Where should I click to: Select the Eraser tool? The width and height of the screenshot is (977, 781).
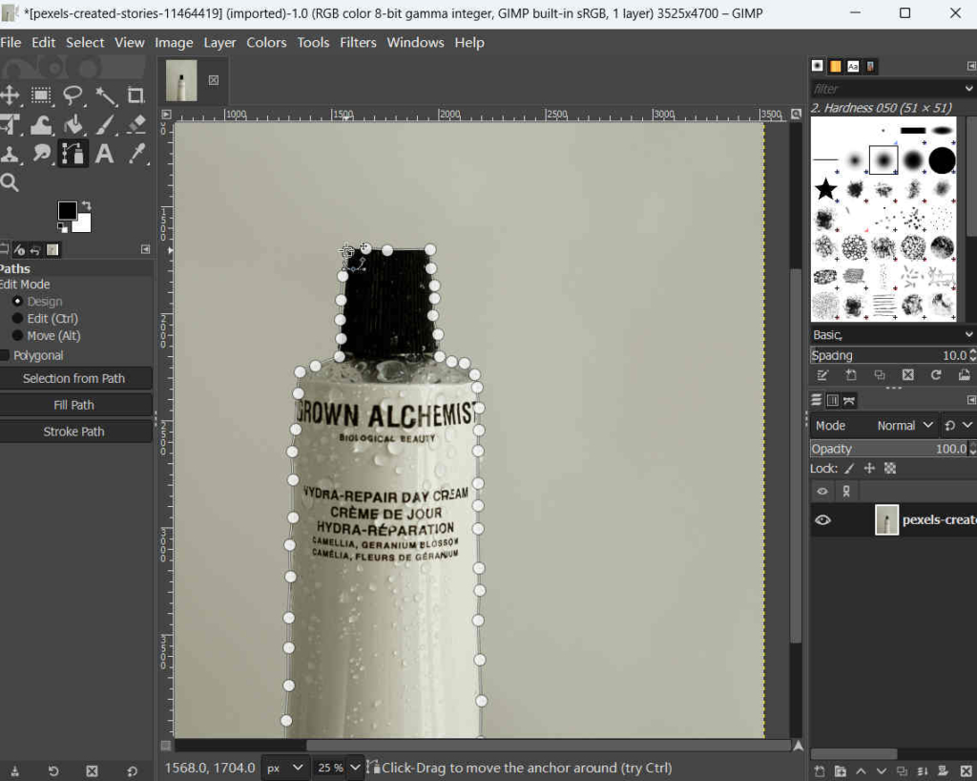(x=135, y=124)
